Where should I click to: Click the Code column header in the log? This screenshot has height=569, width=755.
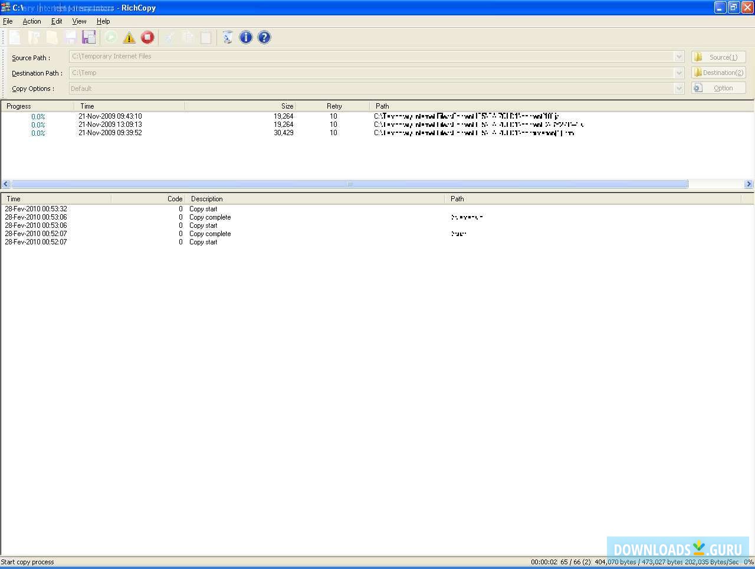(148, 199)
